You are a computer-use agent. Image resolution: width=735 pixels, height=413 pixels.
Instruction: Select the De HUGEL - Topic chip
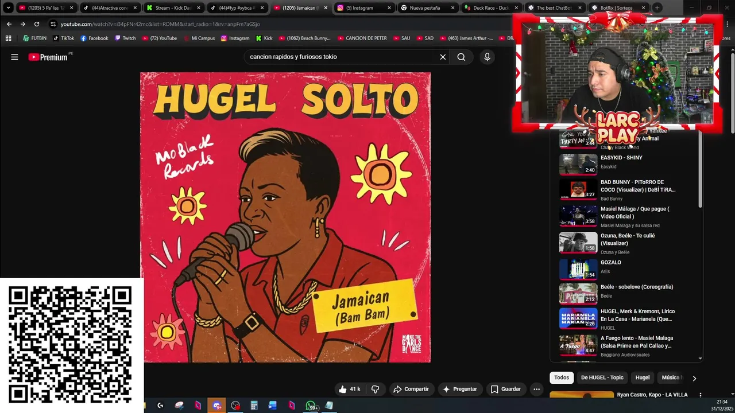[602, 377]
